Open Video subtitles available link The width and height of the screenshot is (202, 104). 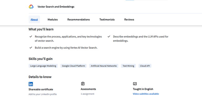(146, 94)
